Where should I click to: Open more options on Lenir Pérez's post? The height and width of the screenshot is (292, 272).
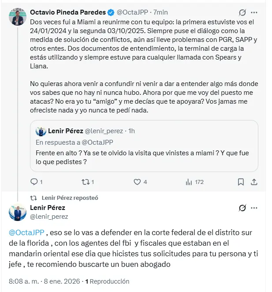[x=254, y=208]
